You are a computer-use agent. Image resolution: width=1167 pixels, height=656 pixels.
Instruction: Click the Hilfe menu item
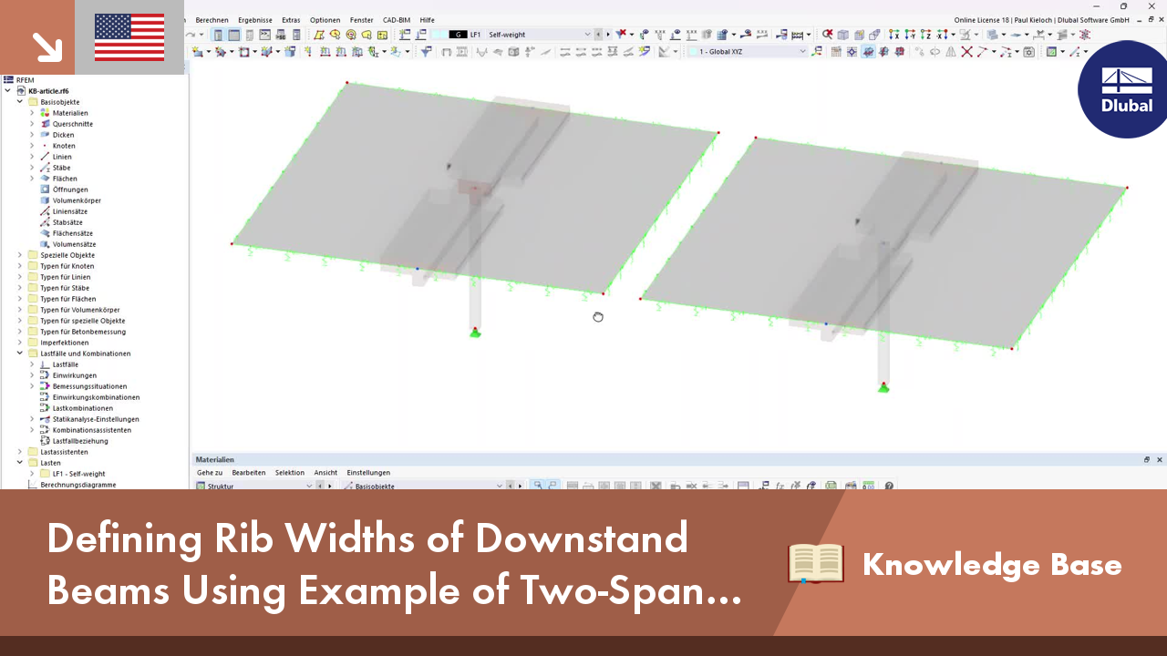click(x=426, y=19)
